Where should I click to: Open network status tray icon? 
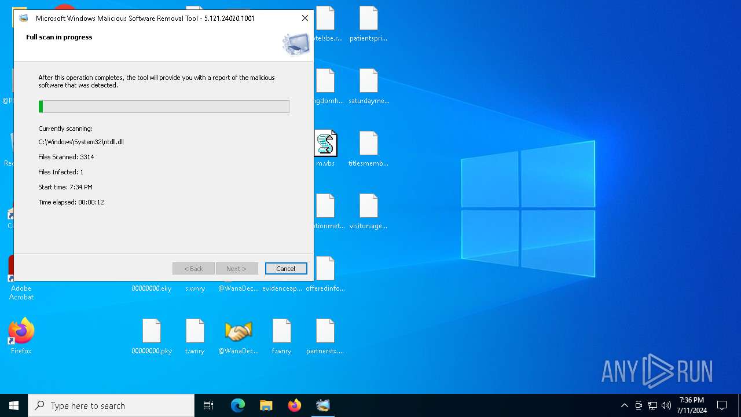(652, 405)
